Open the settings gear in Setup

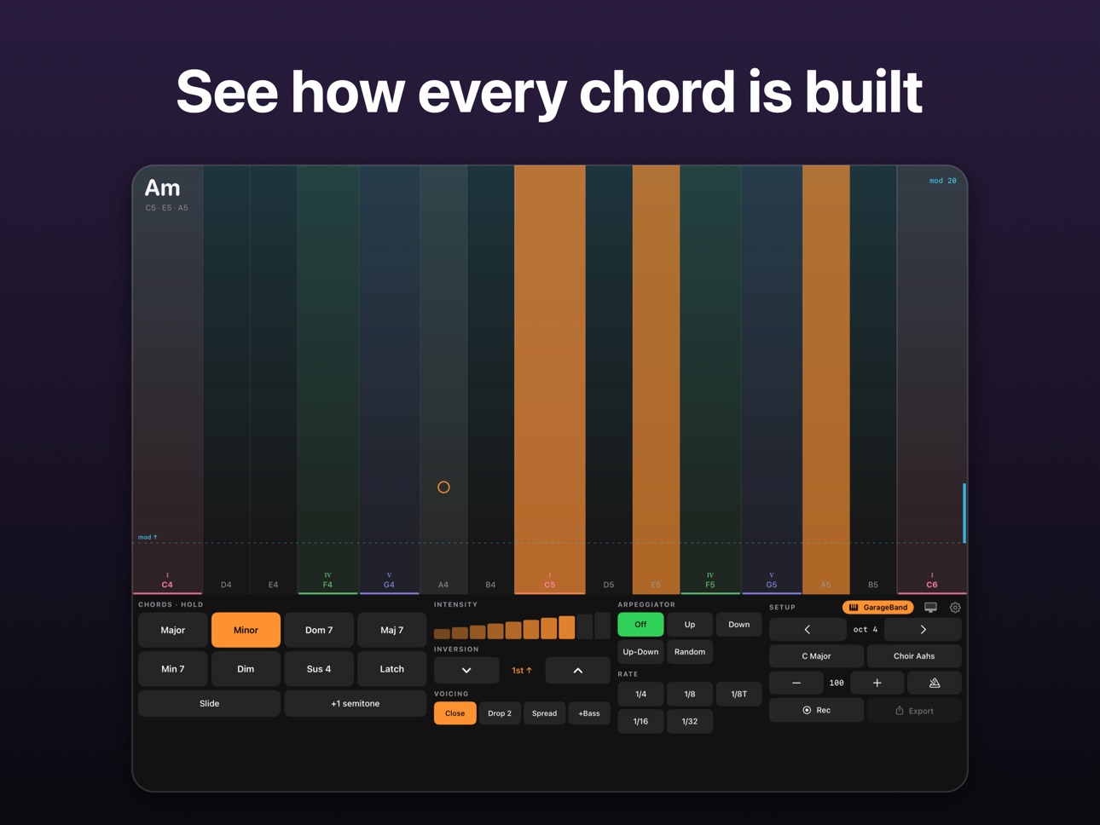[955, 608]
